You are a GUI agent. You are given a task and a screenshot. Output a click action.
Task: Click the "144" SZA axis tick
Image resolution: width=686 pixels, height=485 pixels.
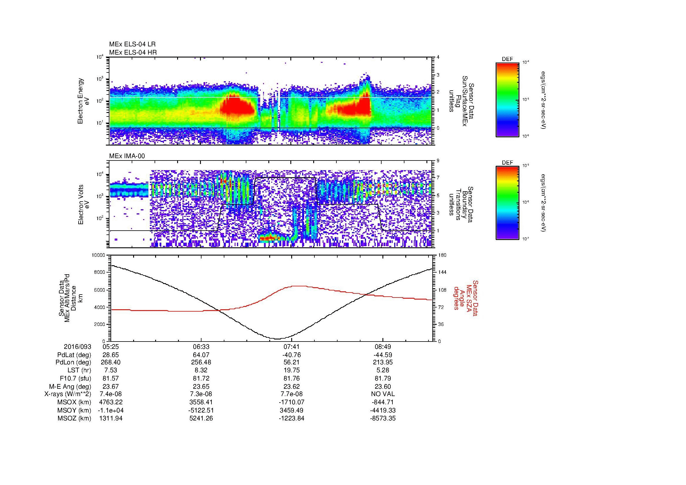(442, 272)
